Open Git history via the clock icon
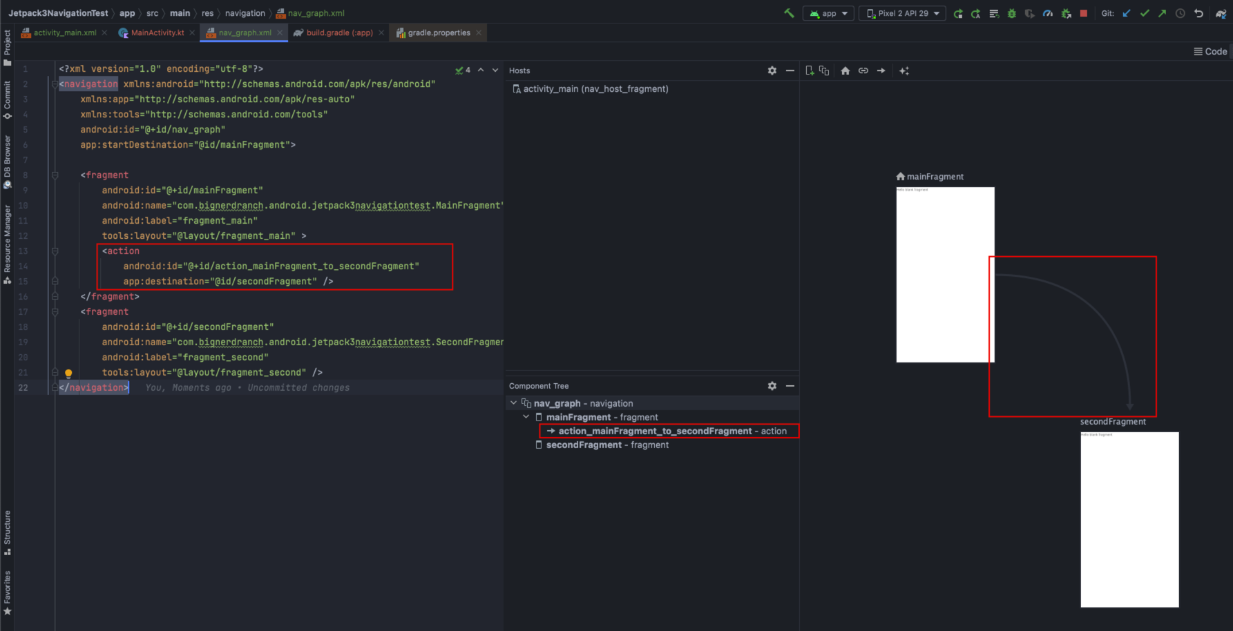 tap(1181, 13)
